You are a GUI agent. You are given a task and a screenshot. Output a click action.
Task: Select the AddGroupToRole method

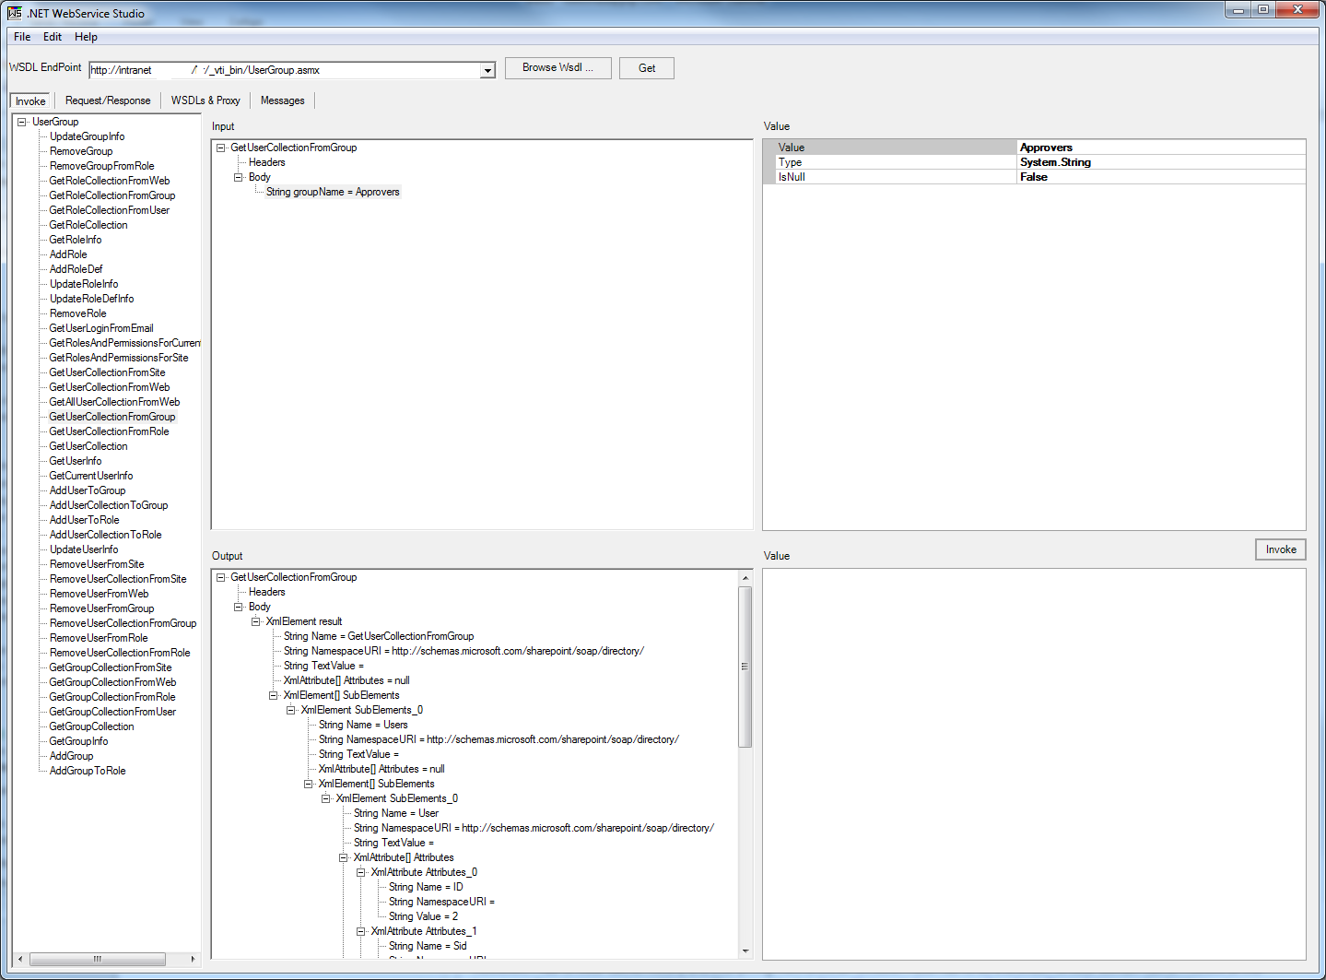[x=88, y=771]
